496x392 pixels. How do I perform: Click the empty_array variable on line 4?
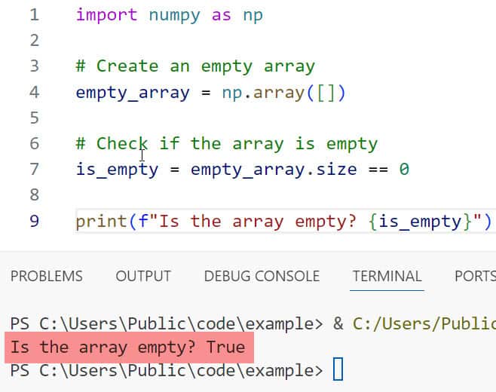click(133, 93)
